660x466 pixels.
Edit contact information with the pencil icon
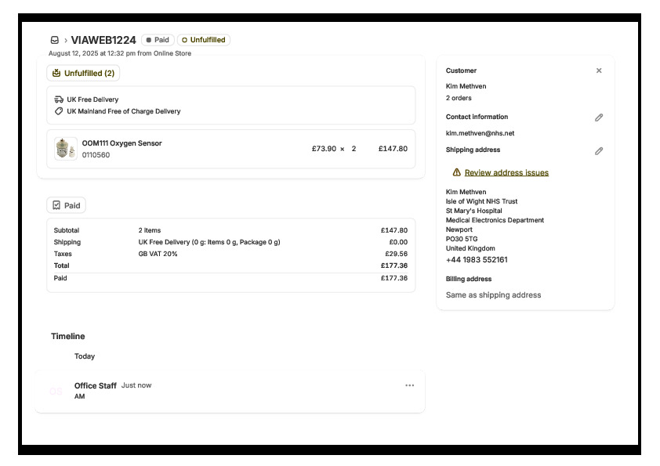(x=599, y=117)
